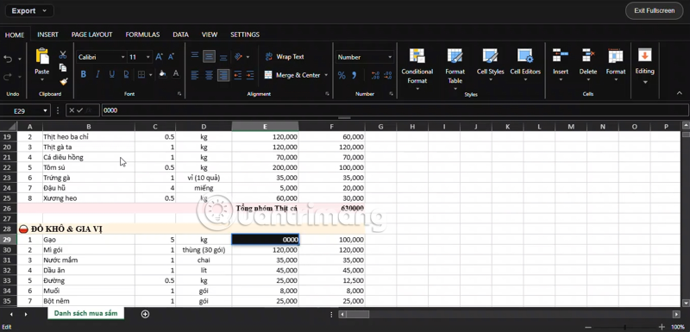The image size is (690, 332).
Task: Align text left
Action: tap(195, 75)
